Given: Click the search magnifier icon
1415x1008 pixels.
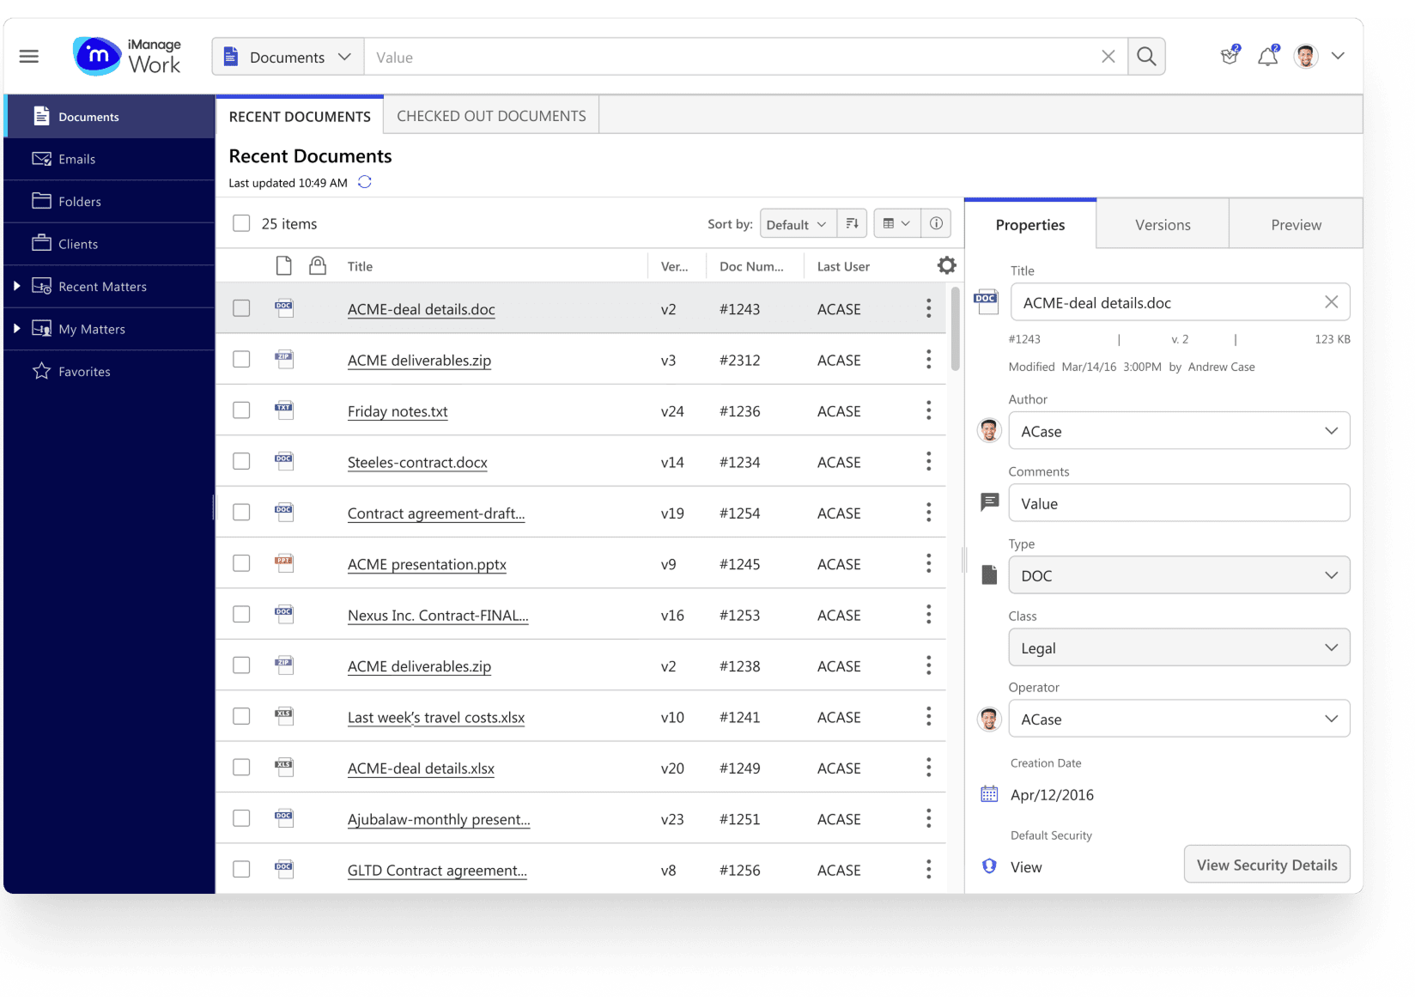Looking at the screenshot, I should pyautogui.click(x=1146, y=56).
